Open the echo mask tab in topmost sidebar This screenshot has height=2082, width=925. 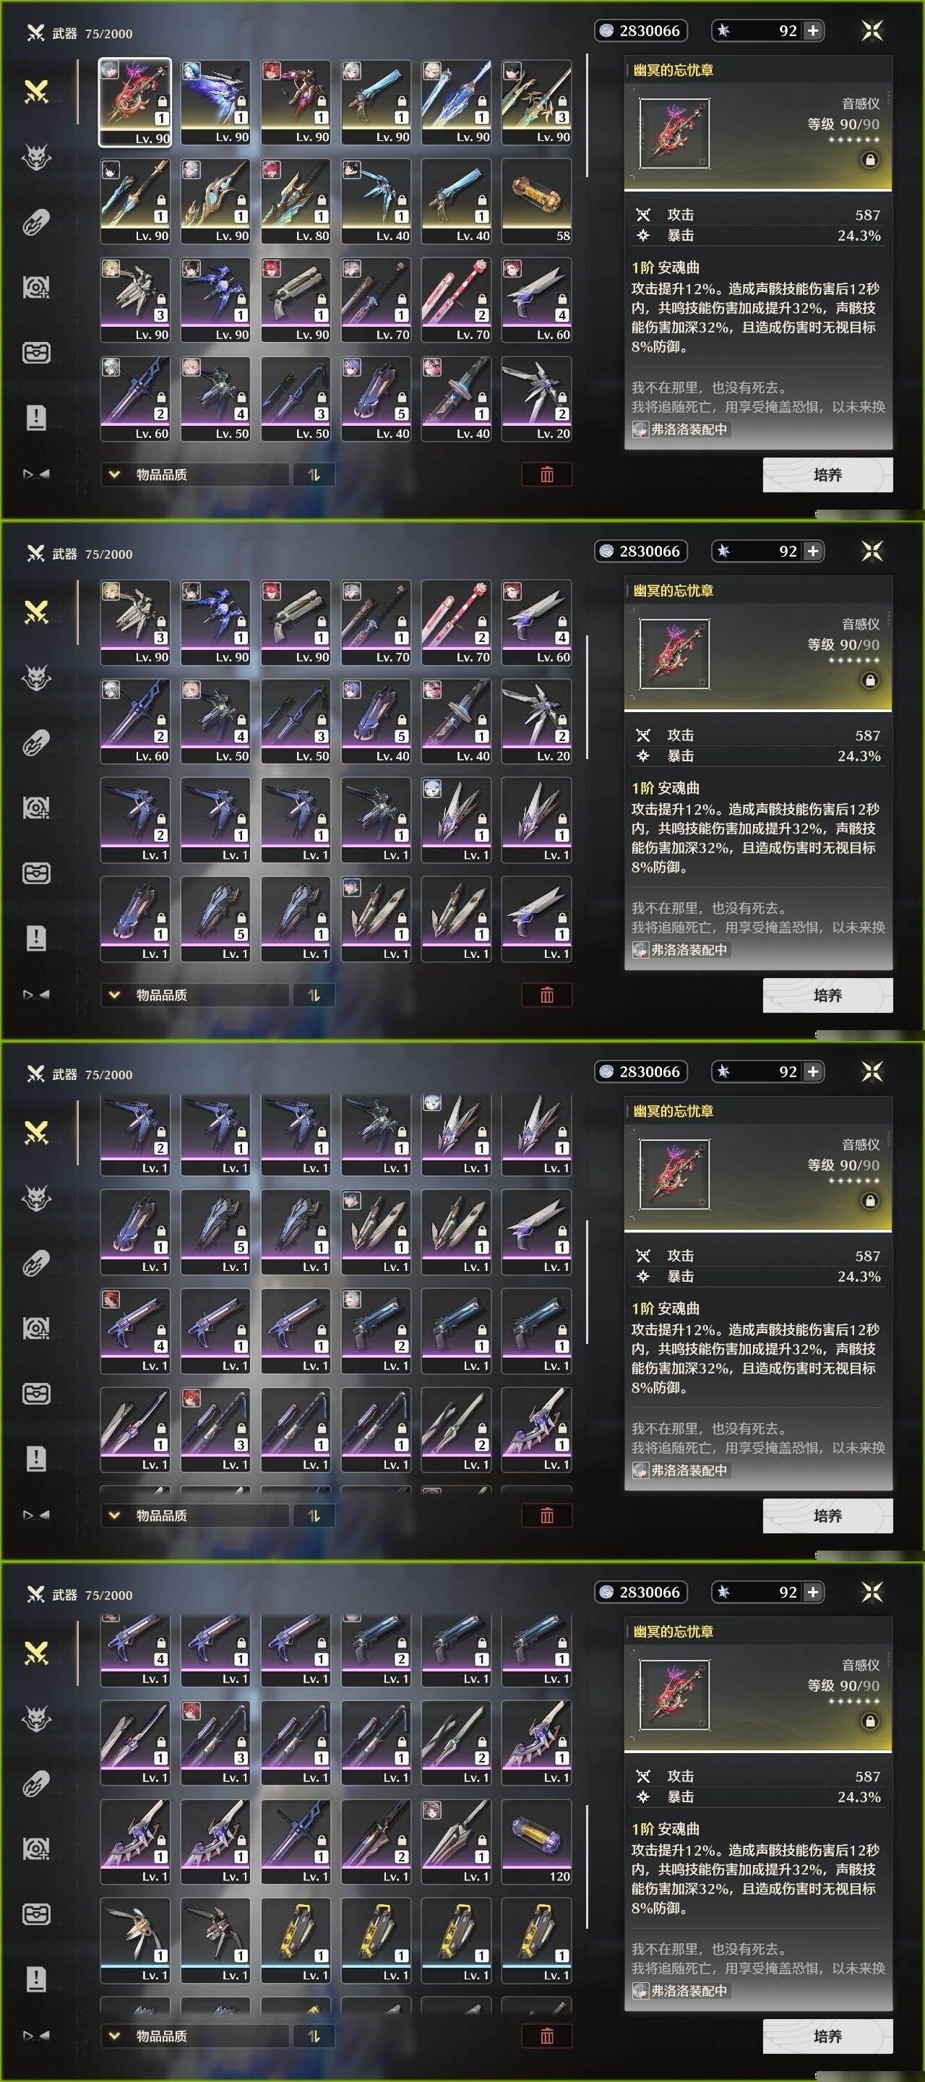tap(36, 158)
